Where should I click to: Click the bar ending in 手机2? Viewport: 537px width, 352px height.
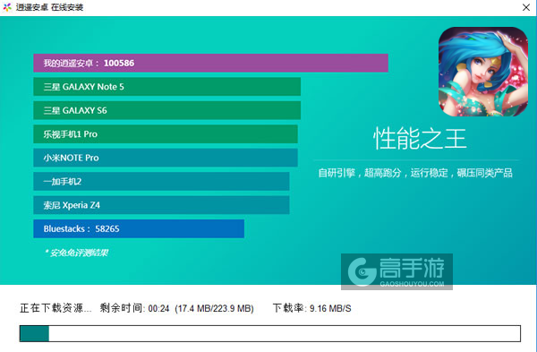tap(161, 181)
